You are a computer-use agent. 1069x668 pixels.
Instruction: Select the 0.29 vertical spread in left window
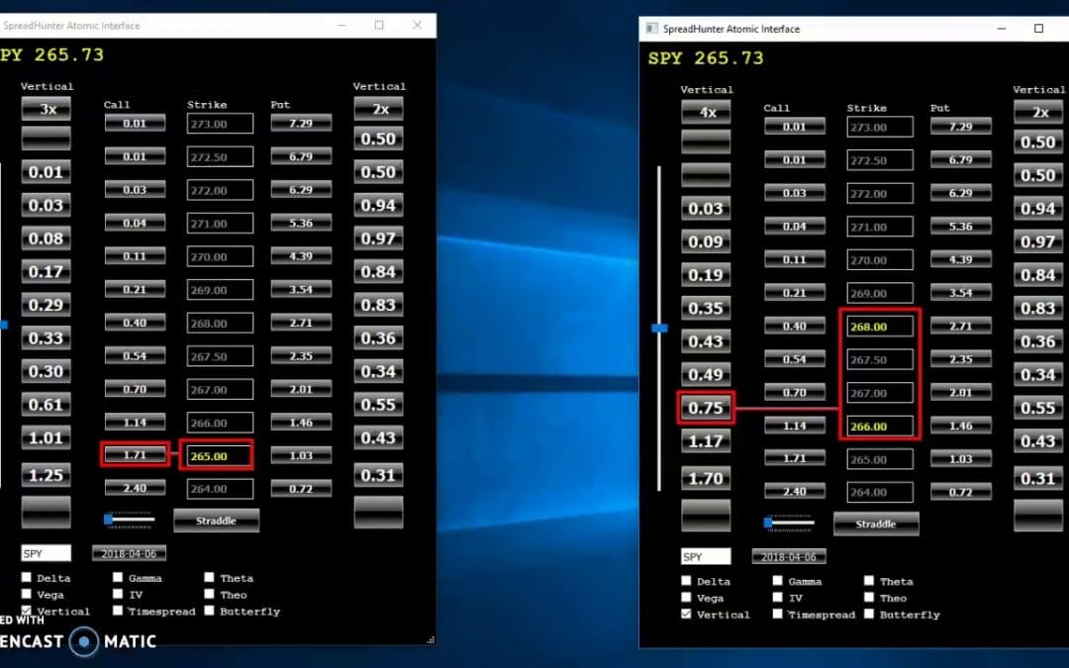[x=47, y=305]
